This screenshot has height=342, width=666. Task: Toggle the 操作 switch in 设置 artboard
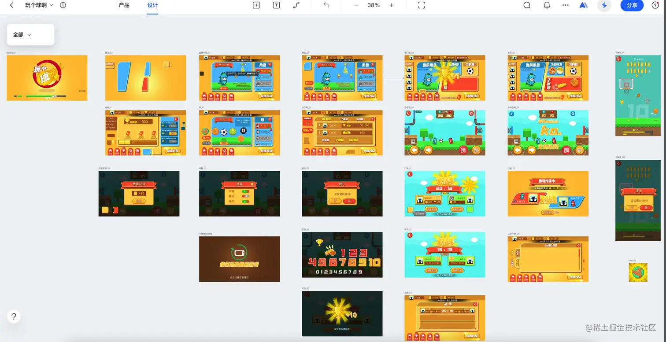(245, 201)
